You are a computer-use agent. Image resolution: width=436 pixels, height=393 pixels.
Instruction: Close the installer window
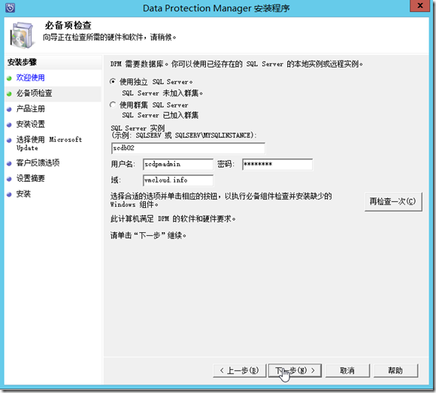(x=420, y=5)
